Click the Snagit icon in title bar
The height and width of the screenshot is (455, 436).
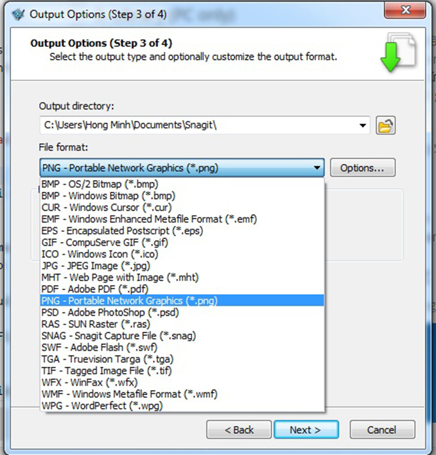(x=17, y=14)
